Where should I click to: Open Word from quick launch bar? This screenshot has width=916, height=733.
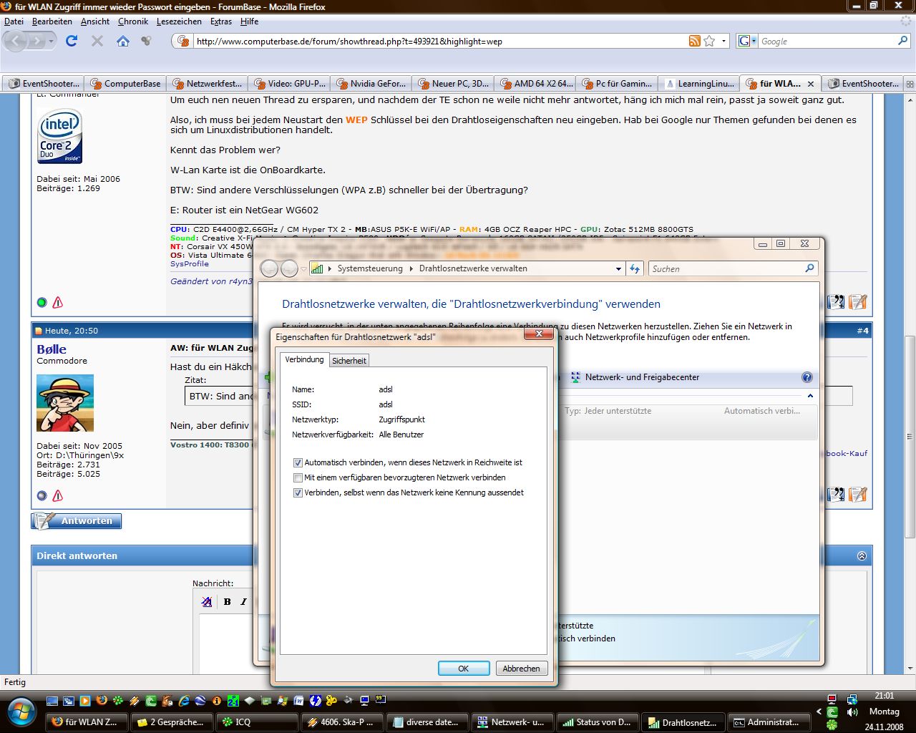pos(298,700)
